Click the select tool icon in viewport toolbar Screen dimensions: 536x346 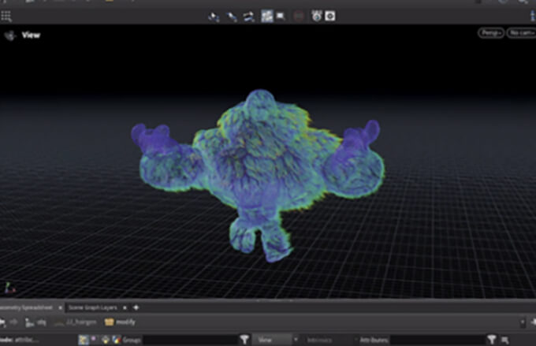point(214,16)
